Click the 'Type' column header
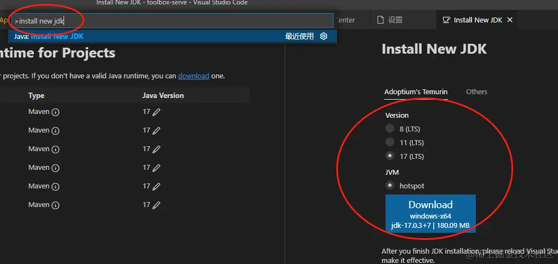The image size is (558, 264). click(x=36, y=95)
